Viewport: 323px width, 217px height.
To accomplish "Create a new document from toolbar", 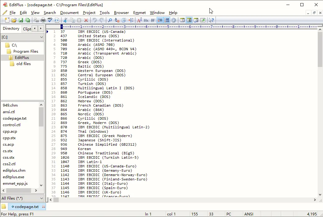I will tap(7, 20).
